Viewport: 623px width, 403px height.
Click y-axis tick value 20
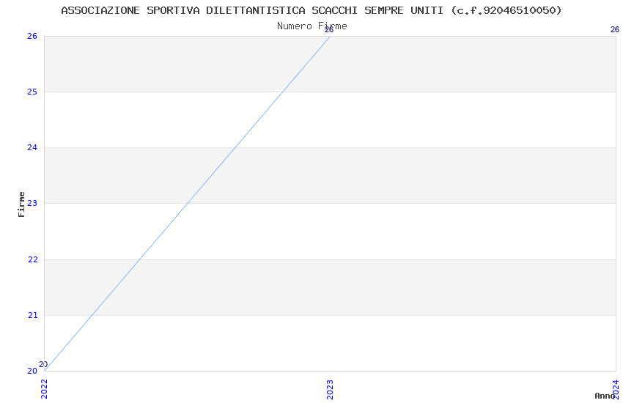32,371
